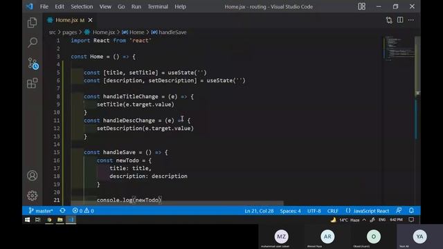Click the pages breadcrumb
Screen dimensions: 443x249
(x=69, y=33)
